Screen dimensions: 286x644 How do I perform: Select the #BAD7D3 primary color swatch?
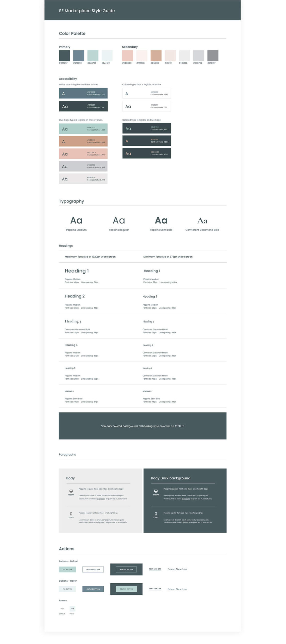click(93, 56)
